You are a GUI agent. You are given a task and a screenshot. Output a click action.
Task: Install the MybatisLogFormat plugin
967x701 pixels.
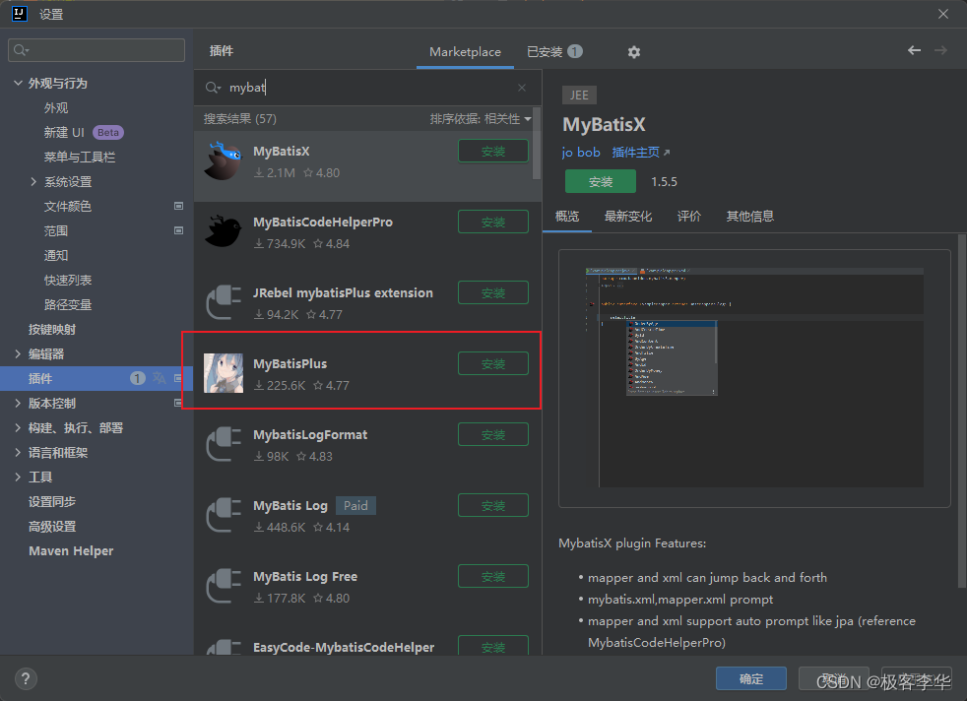pyautogui.click(x=492, y=434)
